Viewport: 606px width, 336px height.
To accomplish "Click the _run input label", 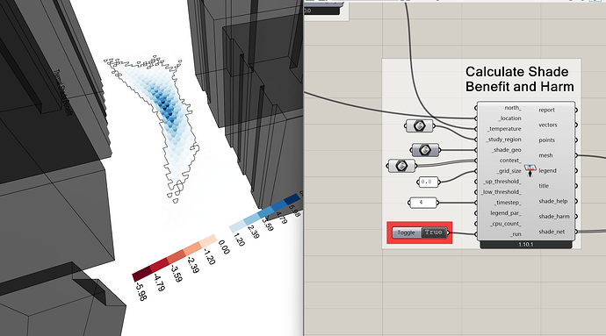I will tap(516, 234).
